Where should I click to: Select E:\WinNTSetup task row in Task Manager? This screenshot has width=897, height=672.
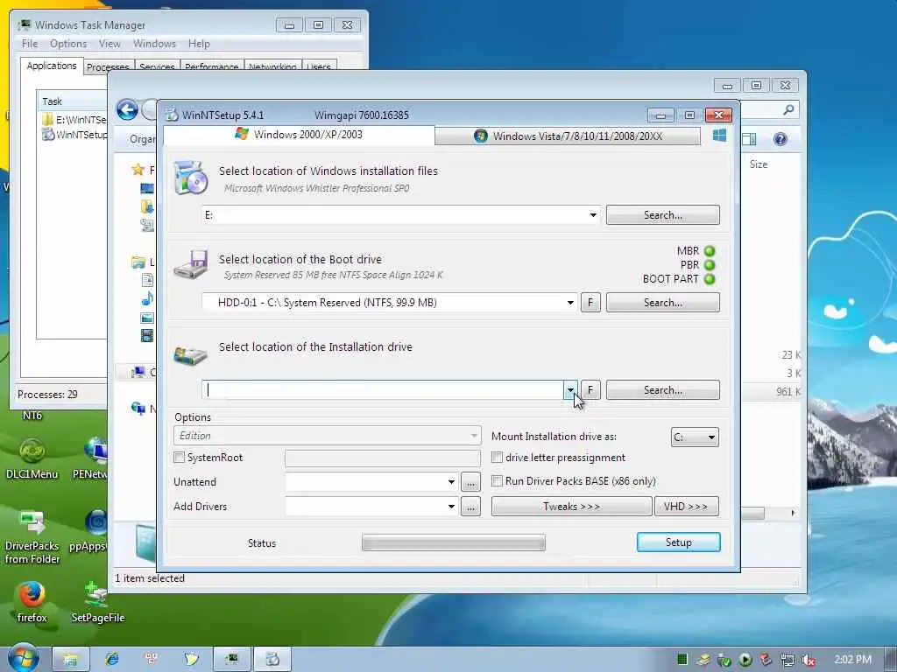[74, 120]
